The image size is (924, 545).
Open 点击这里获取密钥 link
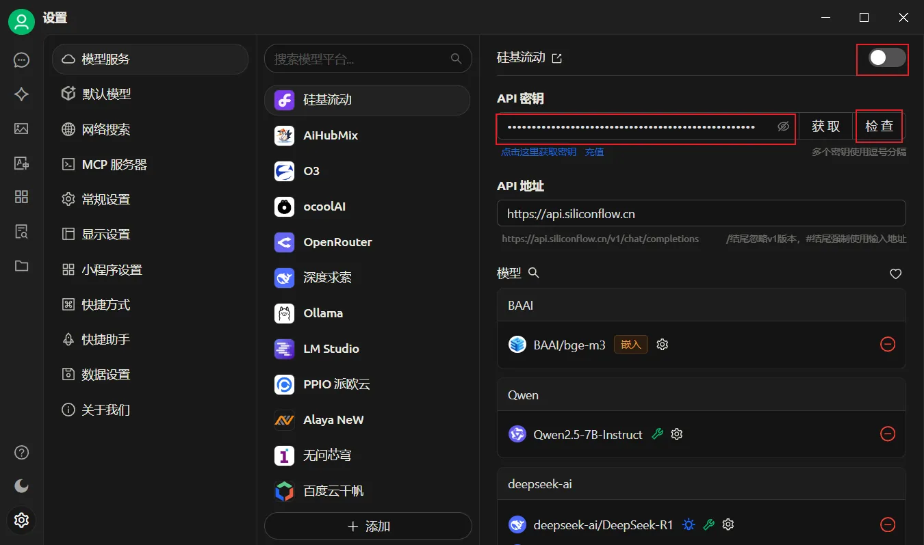tap(539, 152)
